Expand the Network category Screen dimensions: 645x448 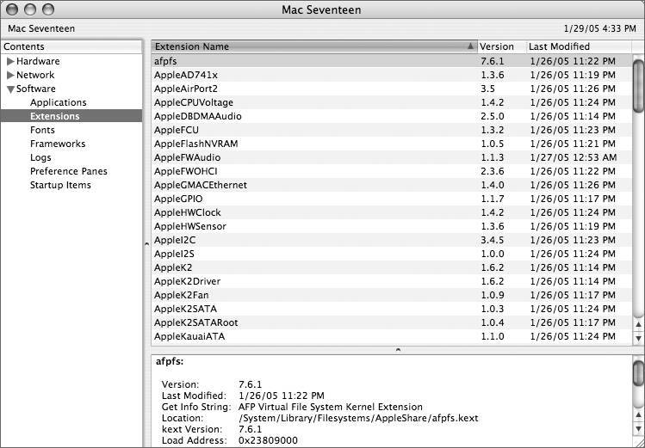10,75
